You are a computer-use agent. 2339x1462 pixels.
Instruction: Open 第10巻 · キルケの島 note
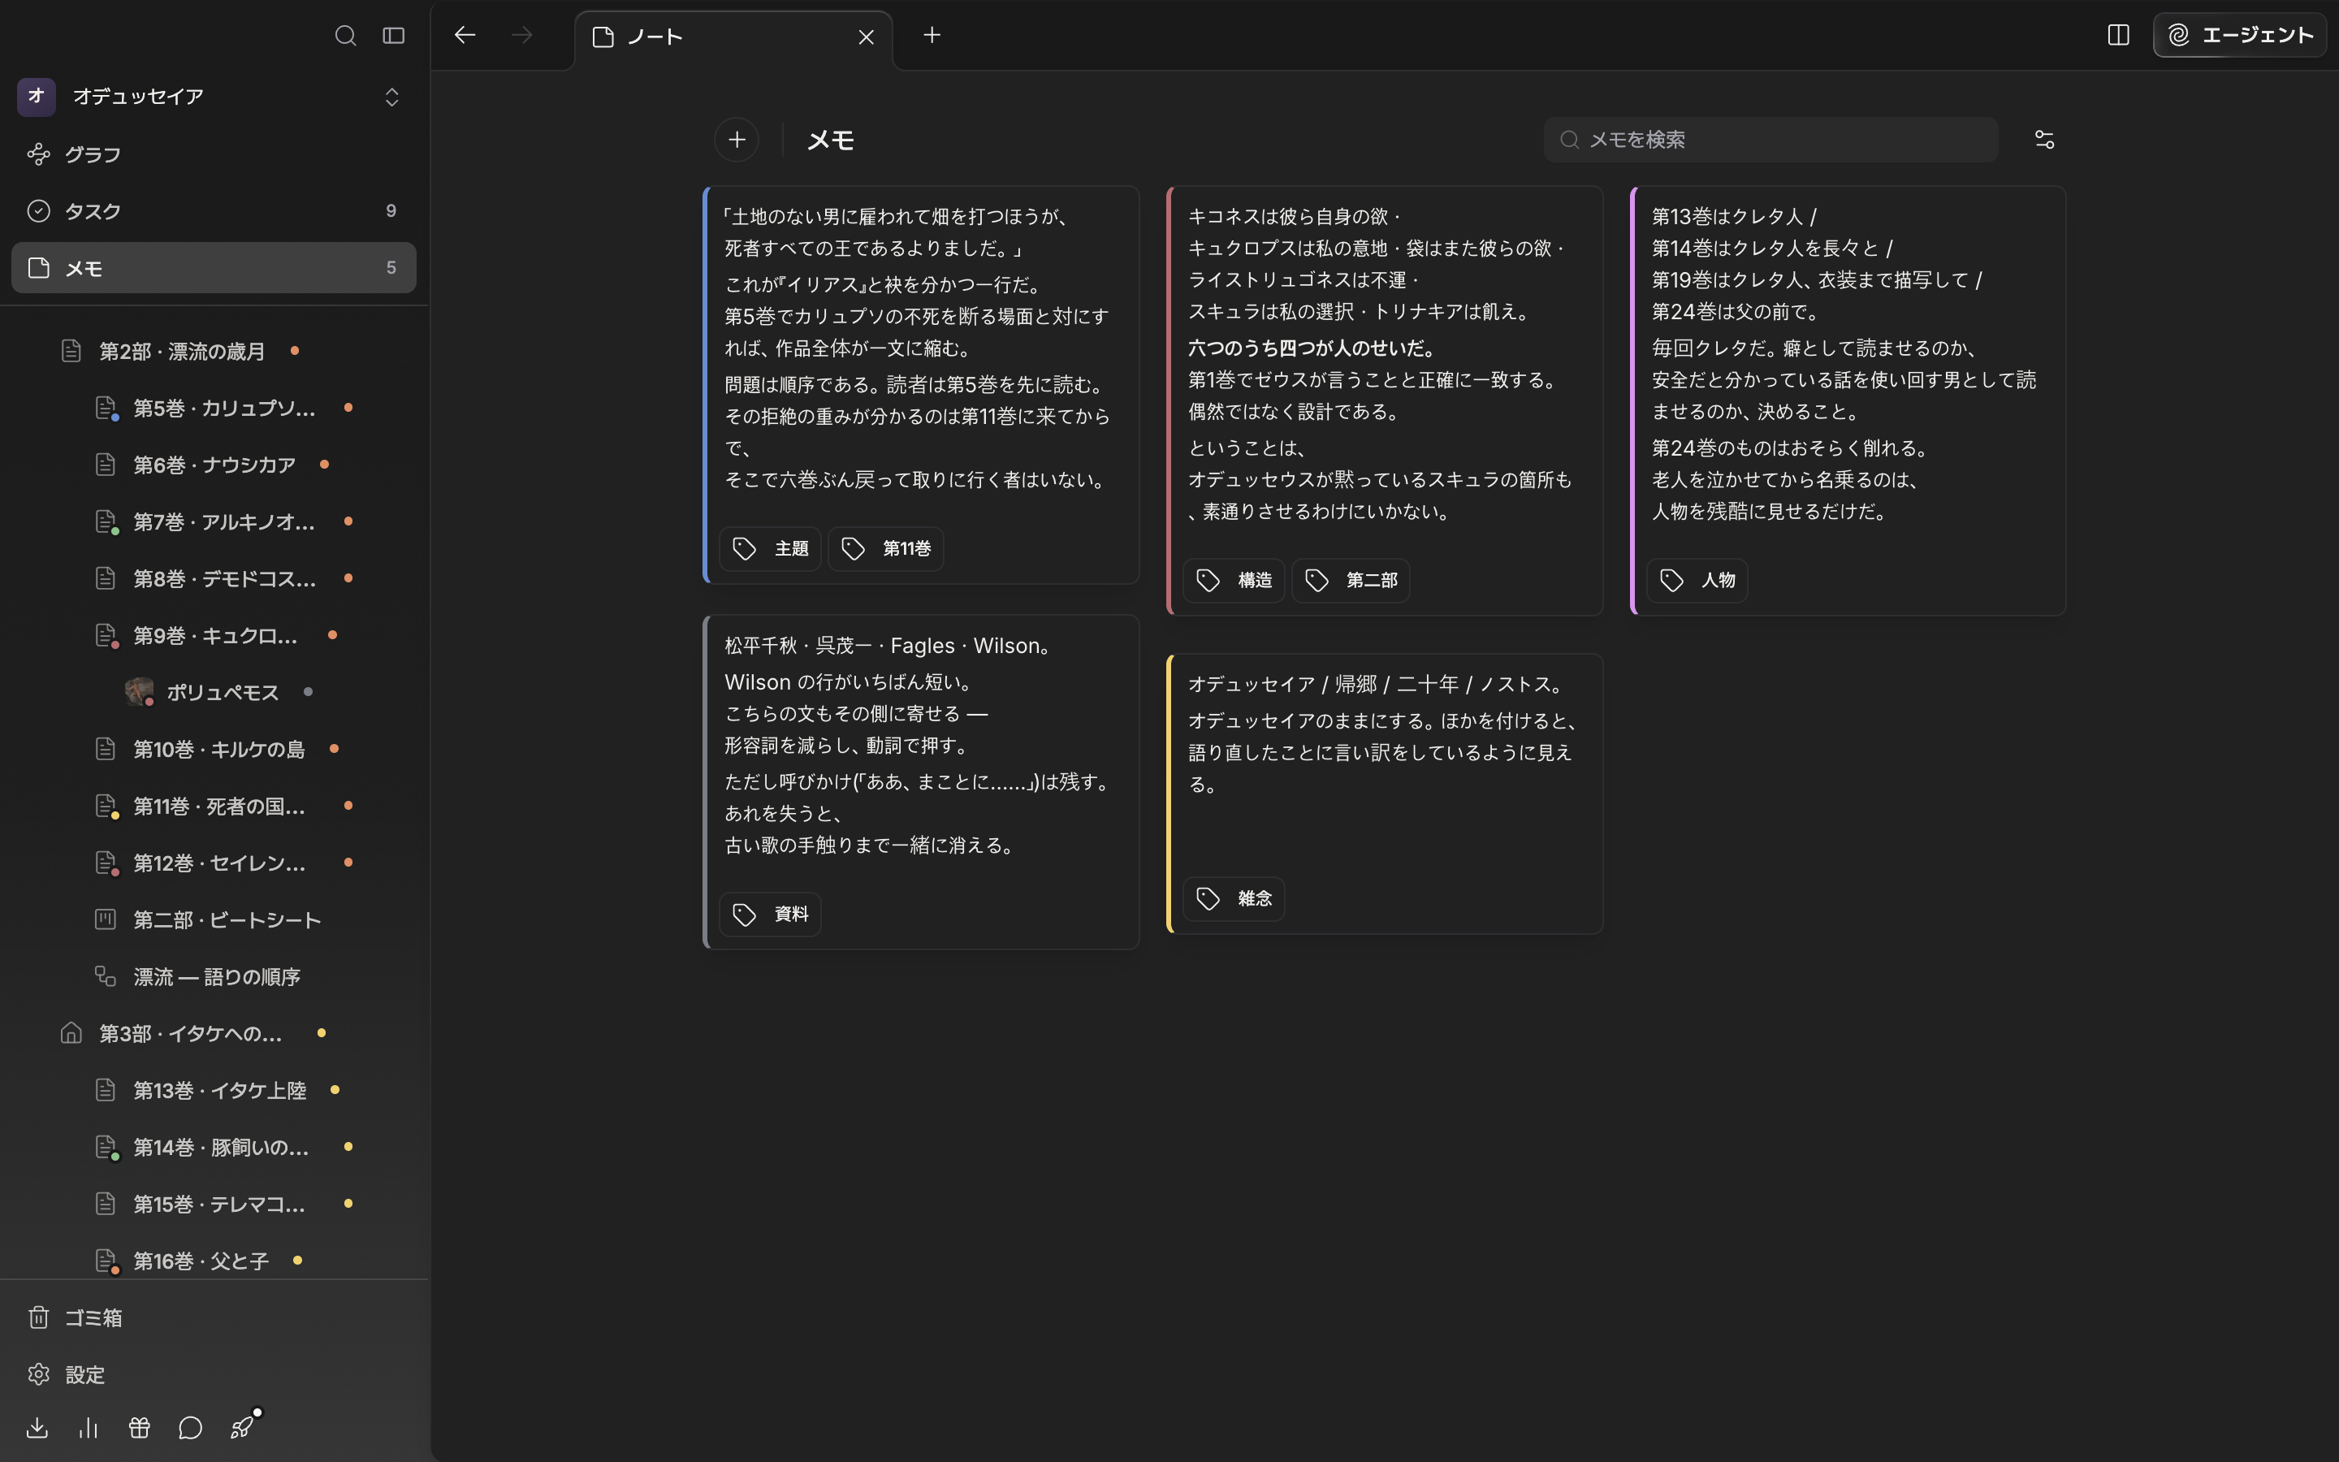219,750
